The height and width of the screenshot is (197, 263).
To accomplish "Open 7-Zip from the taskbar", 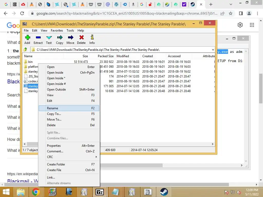I will 99,192.
